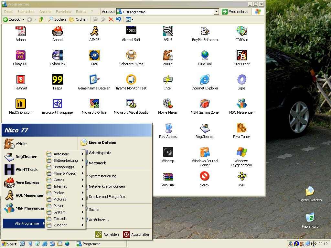Viewport: 331px width, 248px height.
Task: Open the view mode dropdown in toolbar
Action: pos(130,19)
